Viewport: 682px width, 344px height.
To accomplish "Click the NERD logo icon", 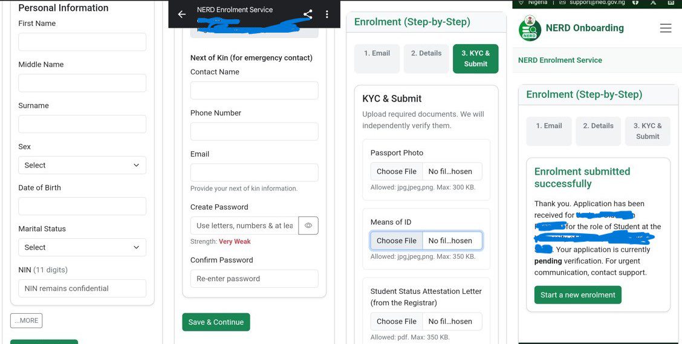I will [530, 29].
